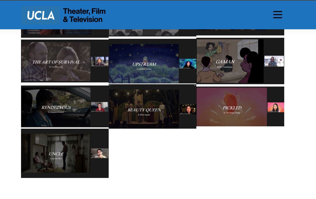The width and height of the screenshot is (316, 199).
Task: Click the Theater, Film & Television header link
Action: click(x=84, y=15)
